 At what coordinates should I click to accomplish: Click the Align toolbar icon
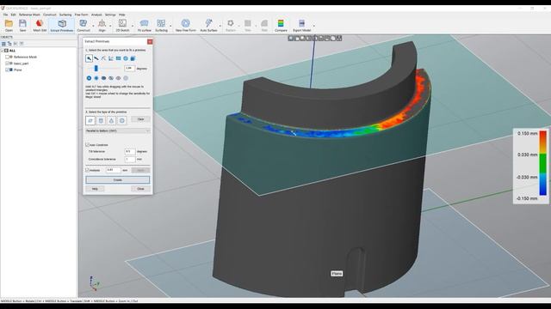click(102, 23)
